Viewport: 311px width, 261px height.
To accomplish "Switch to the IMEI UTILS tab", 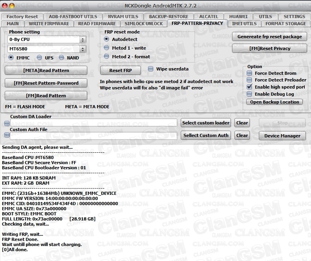I will pos(244,24).
